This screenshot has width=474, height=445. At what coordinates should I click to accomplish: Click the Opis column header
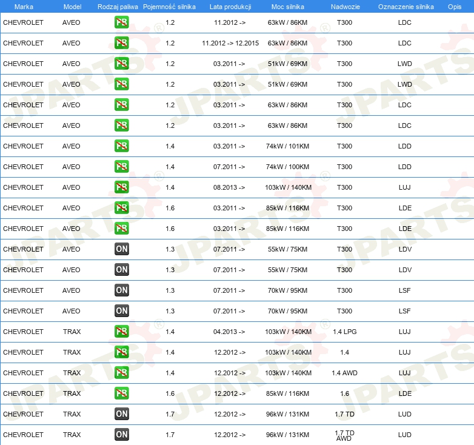click(454, 6)
